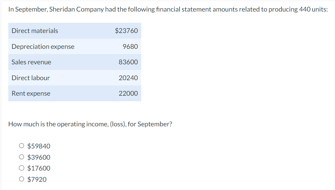Select the $7920 radio button
The image size is (335, 190).
pyautogui.click(x=21, y=179)
